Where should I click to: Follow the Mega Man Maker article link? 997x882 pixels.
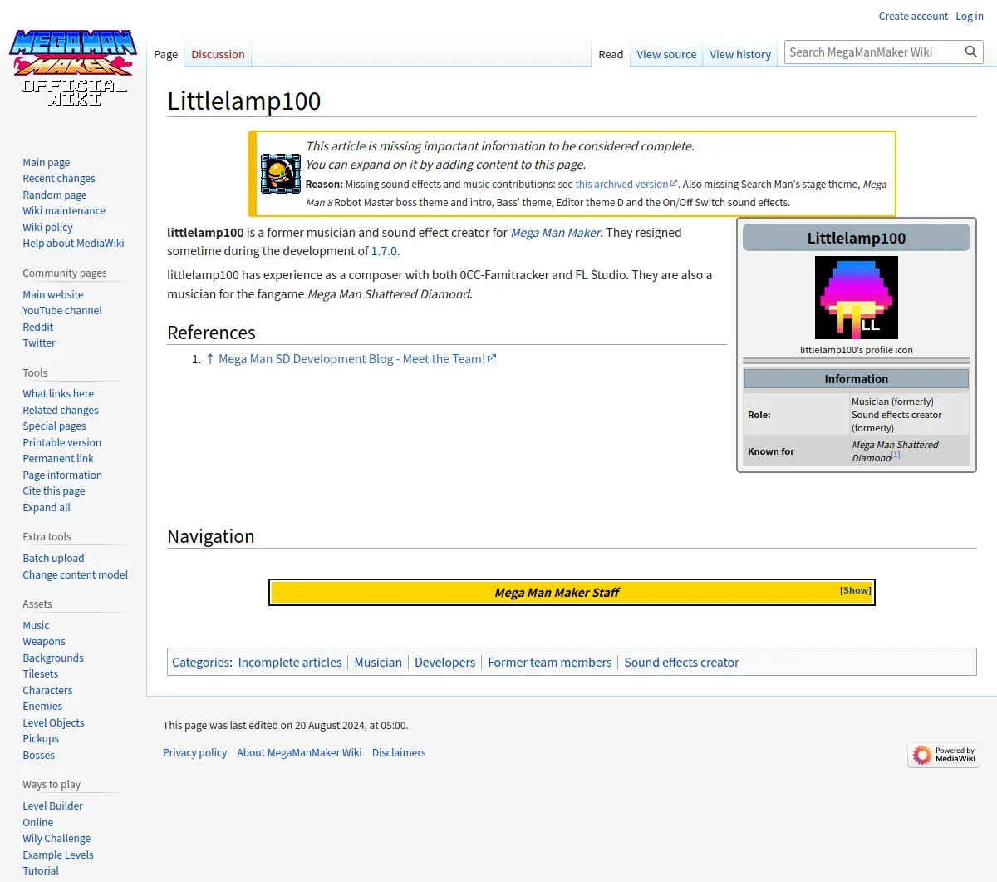click(555, 233)
